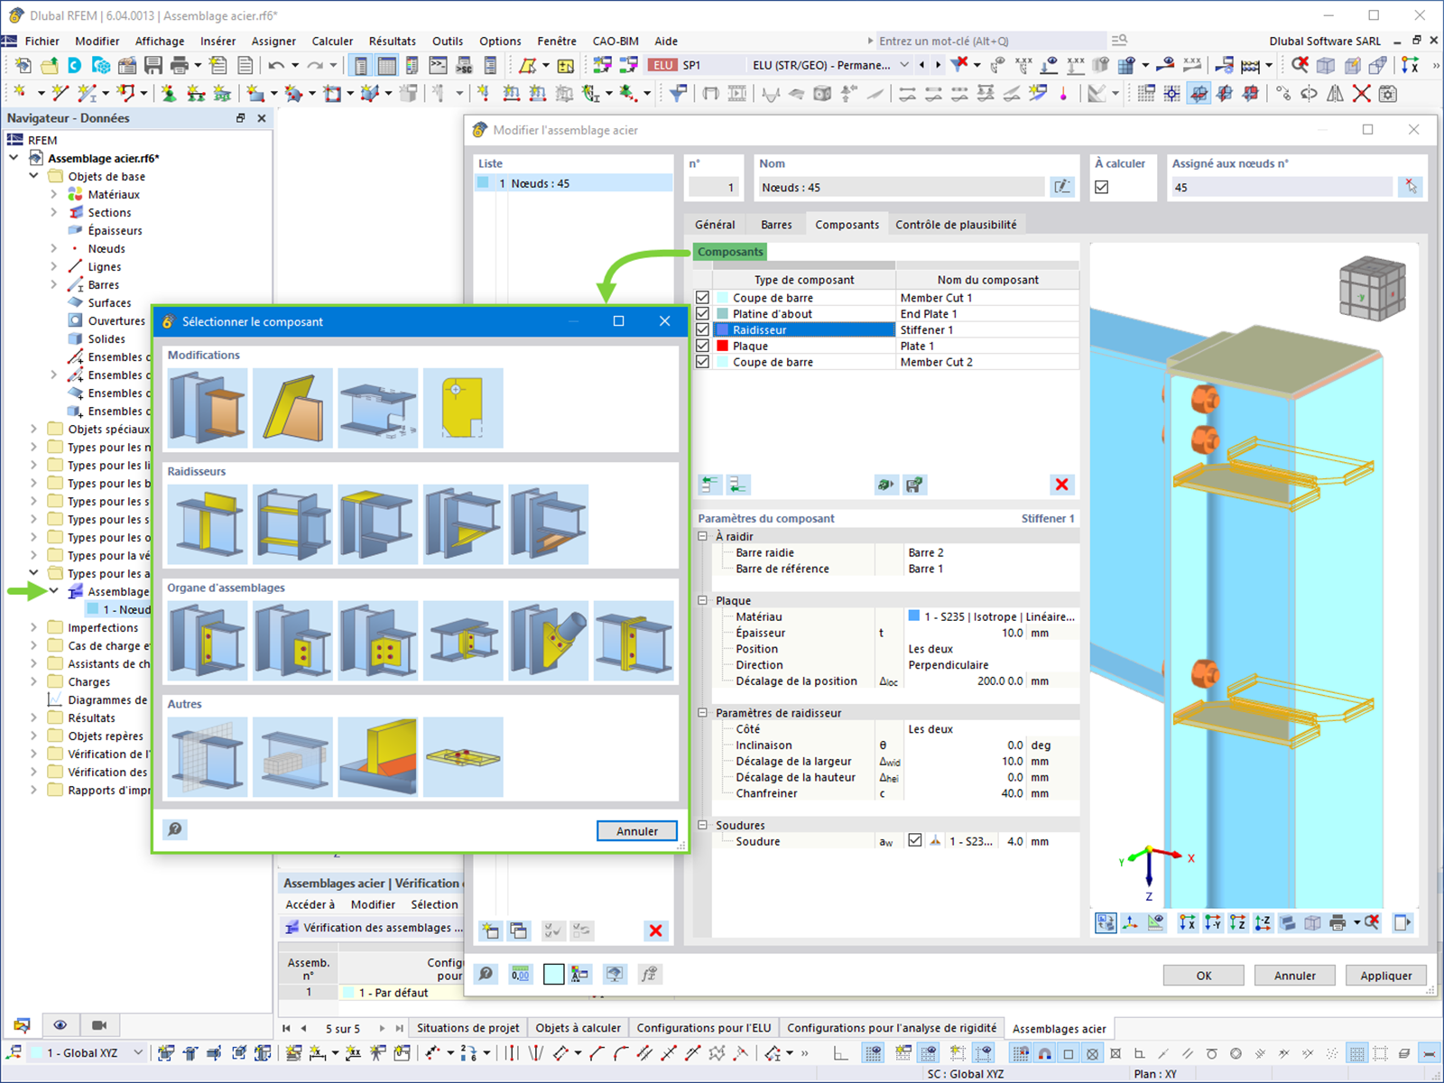
Task: Open the Calculer menu
Action: [332, 41]
